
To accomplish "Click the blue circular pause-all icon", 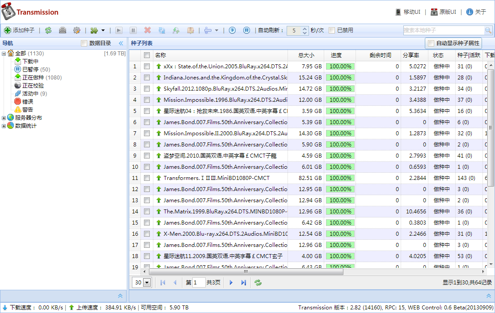I will pyautogui.click(x=246, y=30).
